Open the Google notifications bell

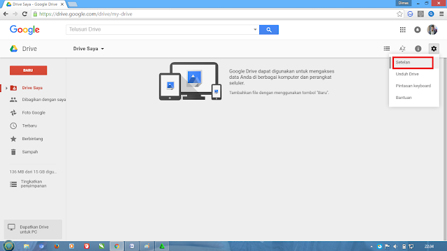pyautogui.click(x=418, y=29)
